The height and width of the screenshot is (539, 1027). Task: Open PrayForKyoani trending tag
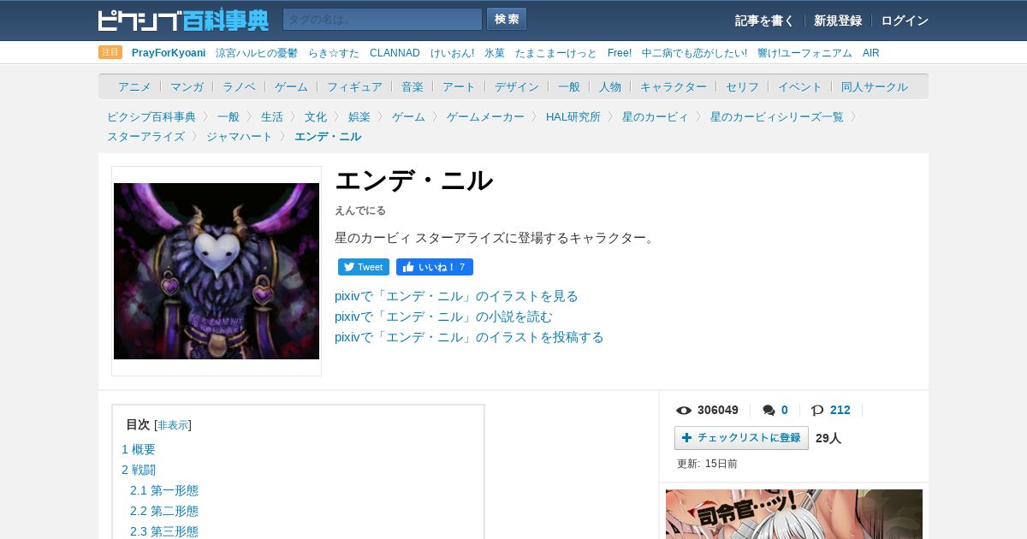point(169,53)
